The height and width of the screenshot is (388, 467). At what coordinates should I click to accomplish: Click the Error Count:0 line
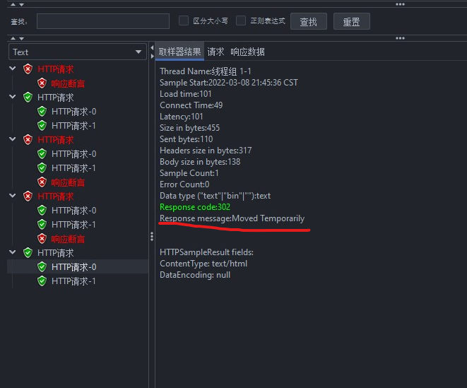coord(184,184)
